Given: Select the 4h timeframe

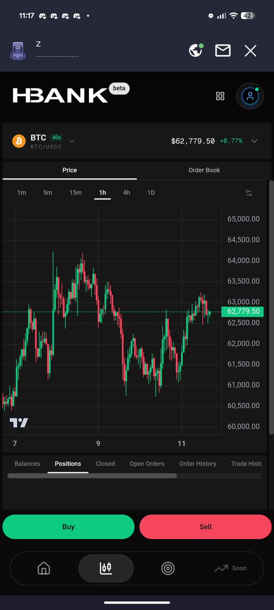Looking at the screenshot, I should click(127, 193).
